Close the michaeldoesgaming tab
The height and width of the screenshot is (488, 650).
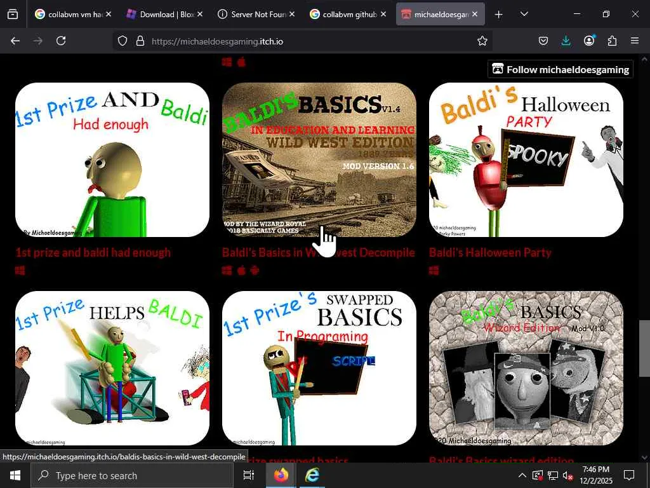click(475, 14)
